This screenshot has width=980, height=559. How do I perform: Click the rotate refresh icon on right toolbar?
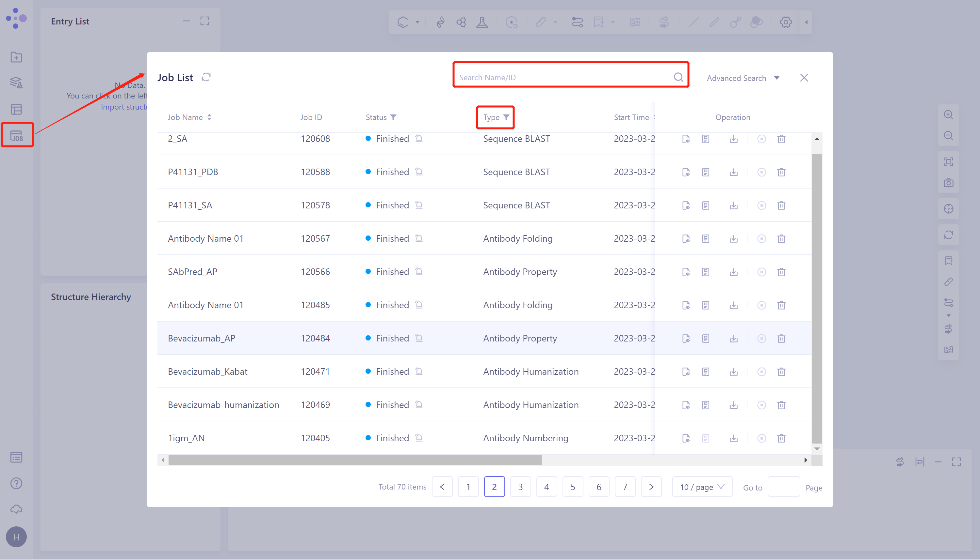[x=948, y=234]
